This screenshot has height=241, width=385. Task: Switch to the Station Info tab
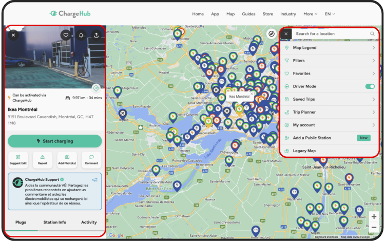click(x=55, y=222)
